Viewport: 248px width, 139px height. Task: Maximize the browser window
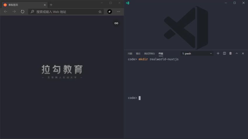click(111, 3)
